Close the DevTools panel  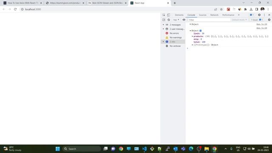(269, 15)
